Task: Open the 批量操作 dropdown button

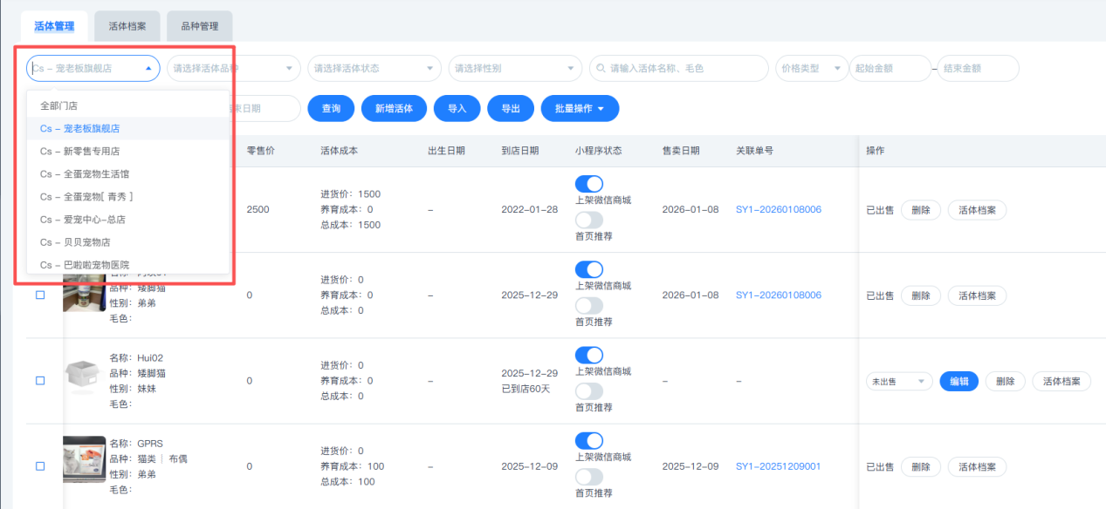Action: pyautogui.click(x=580, y=108)
